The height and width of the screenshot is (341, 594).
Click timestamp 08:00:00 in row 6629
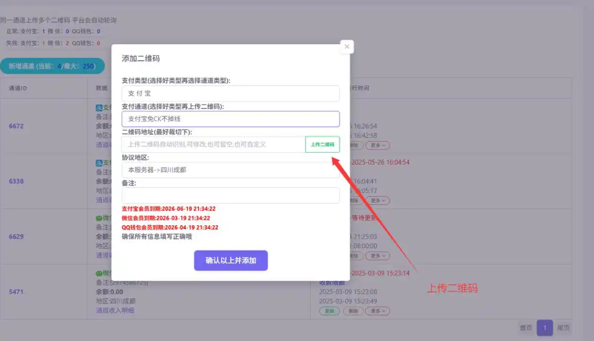point(365,246)
